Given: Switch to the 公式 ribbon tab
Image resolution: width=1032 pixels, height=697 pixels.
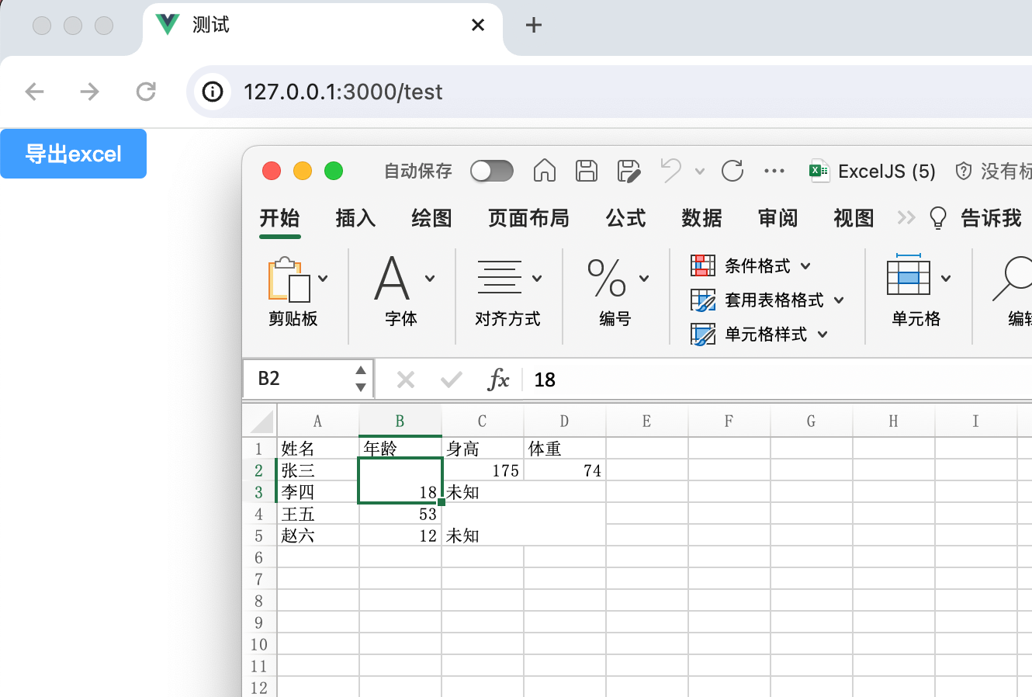Looking at the screenshot, I should (625, 218).
